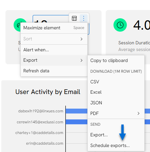Select Maximize element menu item

pyautogui.click(x=54, y=28)
